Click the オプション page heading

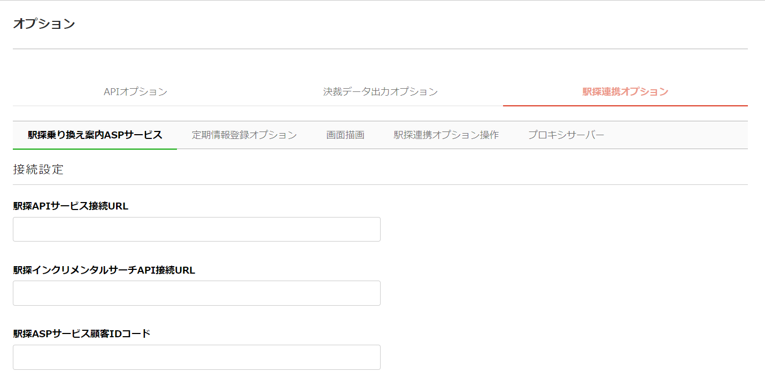pos(44,24)
